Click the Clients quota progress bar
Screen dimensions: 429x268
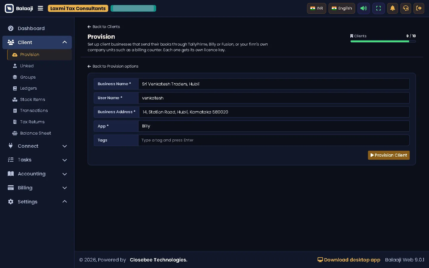pos(383,41)
